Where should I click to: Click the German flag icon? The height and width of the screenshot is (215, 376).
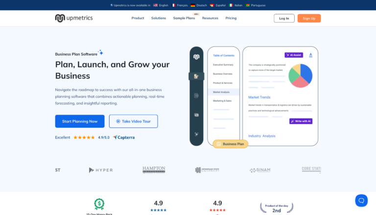point(193,5)
